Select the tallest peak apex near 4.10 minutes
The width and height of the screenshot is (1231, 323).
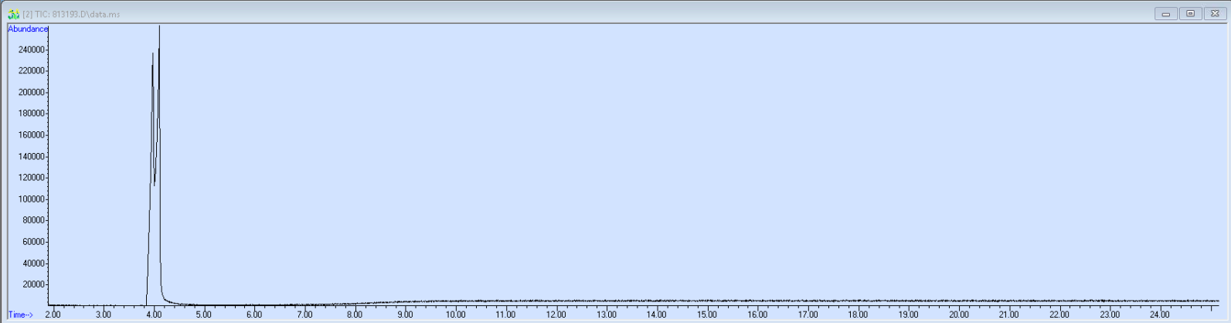(159, 27)
